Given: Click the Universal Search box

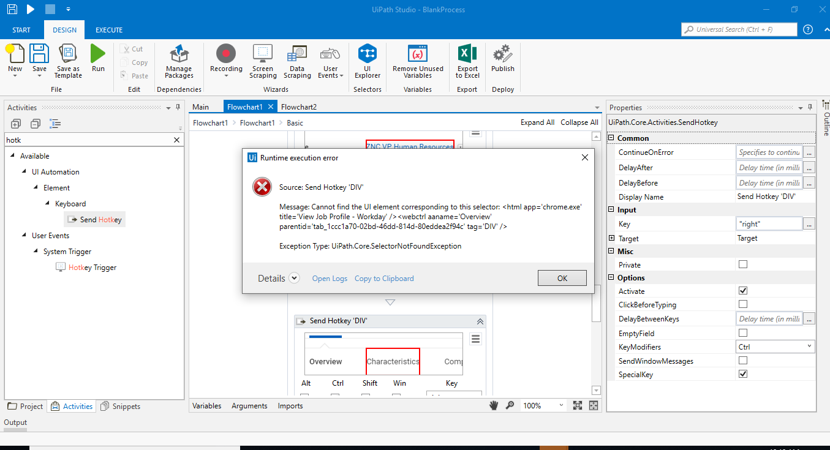Looking at the screenshot, I should pyautogui.click(x=739, y=29).
